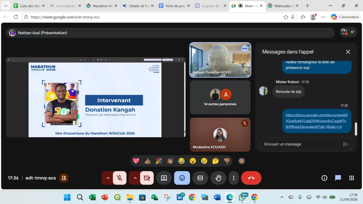
Task: Toggle the chat panel with the chat icon
Action: pyautogui.click(x=338, y=178)
